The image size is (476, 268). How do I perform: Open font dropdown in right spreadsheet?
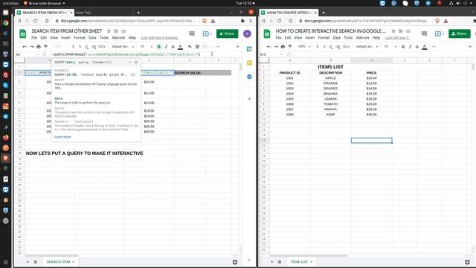point(367,46)
